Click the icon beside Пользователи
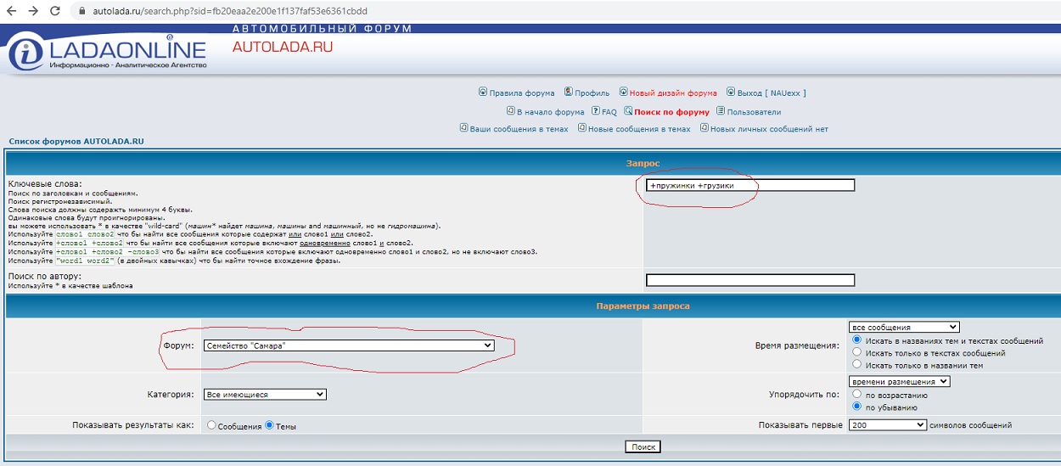Image resolution: width=1061 pixels, height=466 pixels. [721, 111]
